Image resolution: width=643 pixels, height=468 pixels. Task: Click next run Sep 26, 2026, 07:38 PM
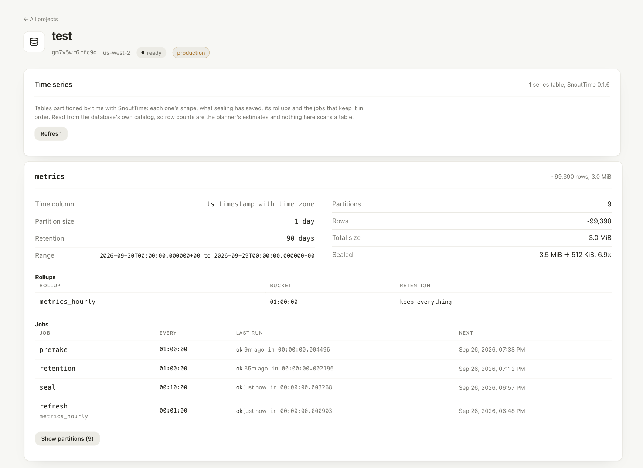pyautogui.click(x=492, y=350)
